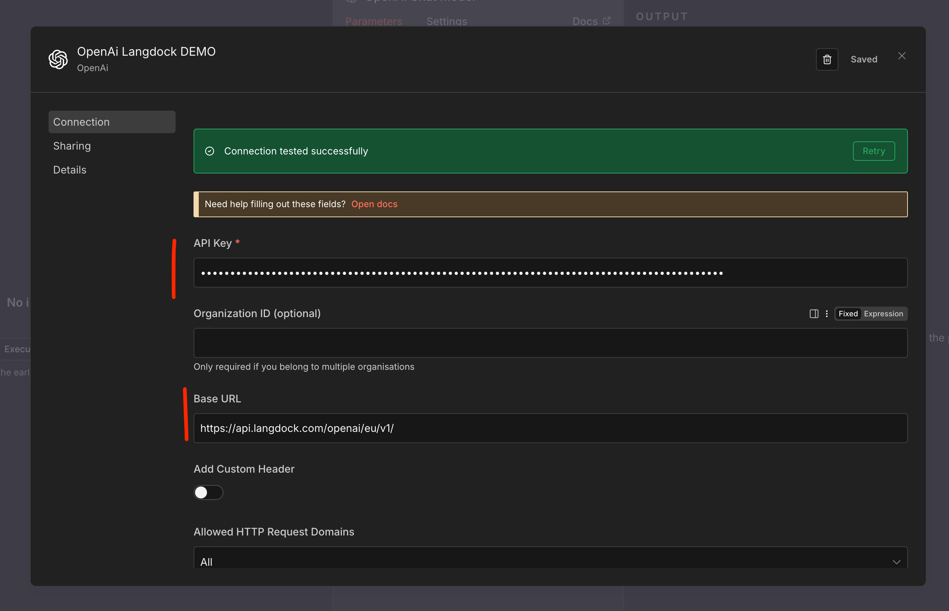
Task: Open the three-dot options menu icon
Action: coord(826,314)
